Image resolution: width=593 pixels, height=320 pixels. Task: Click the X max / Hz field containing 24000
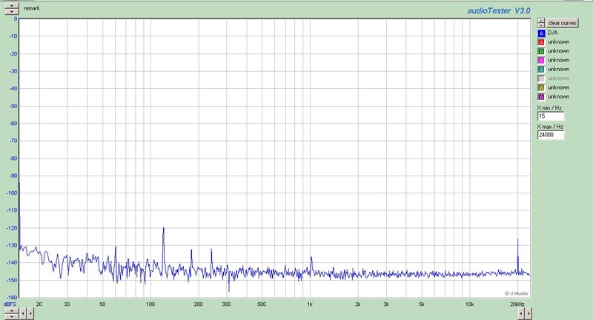pyautogui.click(x=551, y=135)
